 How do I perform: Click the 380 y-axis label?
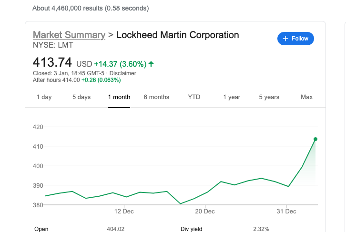coord(38,205)
